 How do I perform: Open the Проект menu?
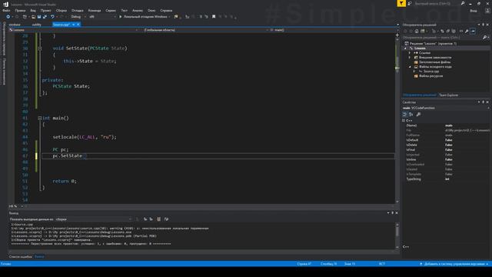coord(45,10)
